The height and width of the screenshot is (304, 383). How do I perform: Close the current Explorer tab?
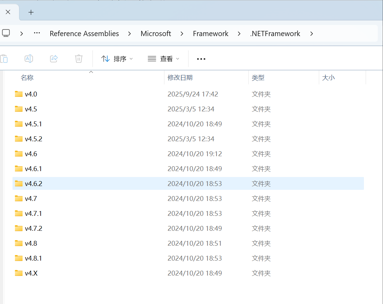click(x=8, y=12)
